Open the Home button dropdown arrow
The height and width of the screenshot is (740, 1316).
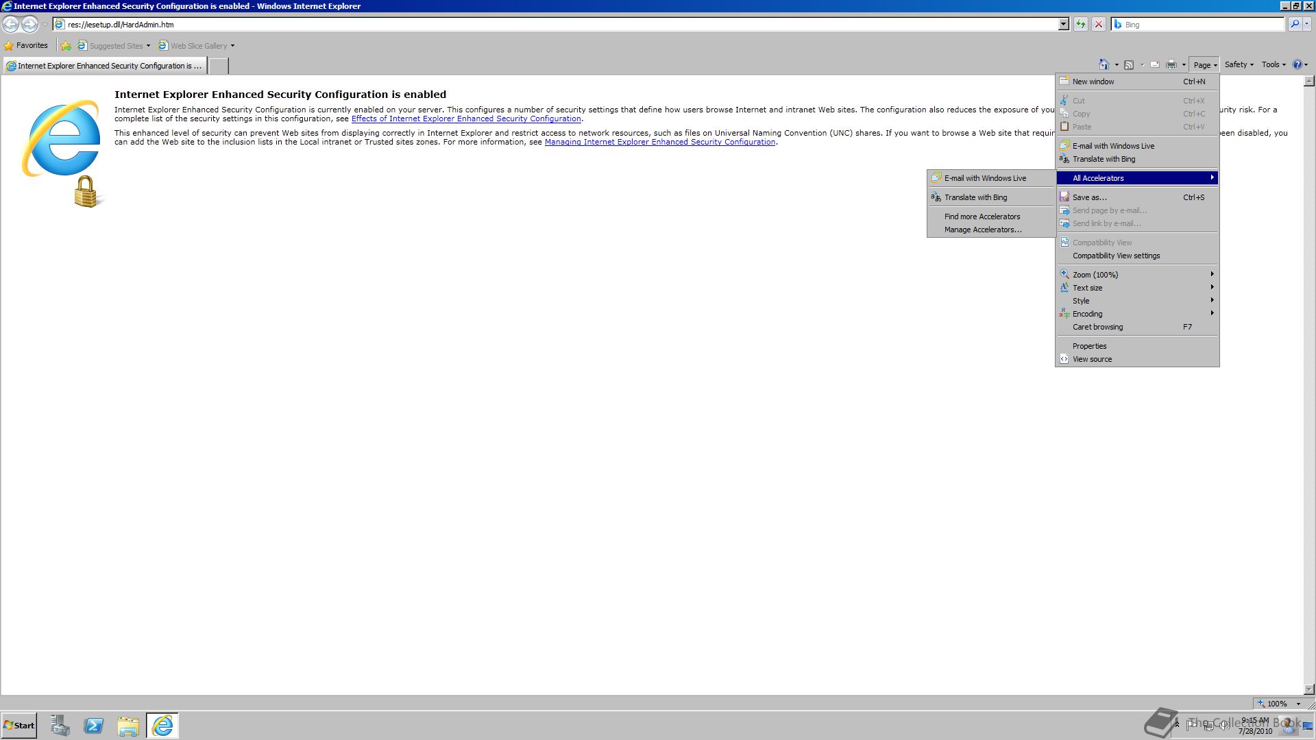click(1117, 65)
